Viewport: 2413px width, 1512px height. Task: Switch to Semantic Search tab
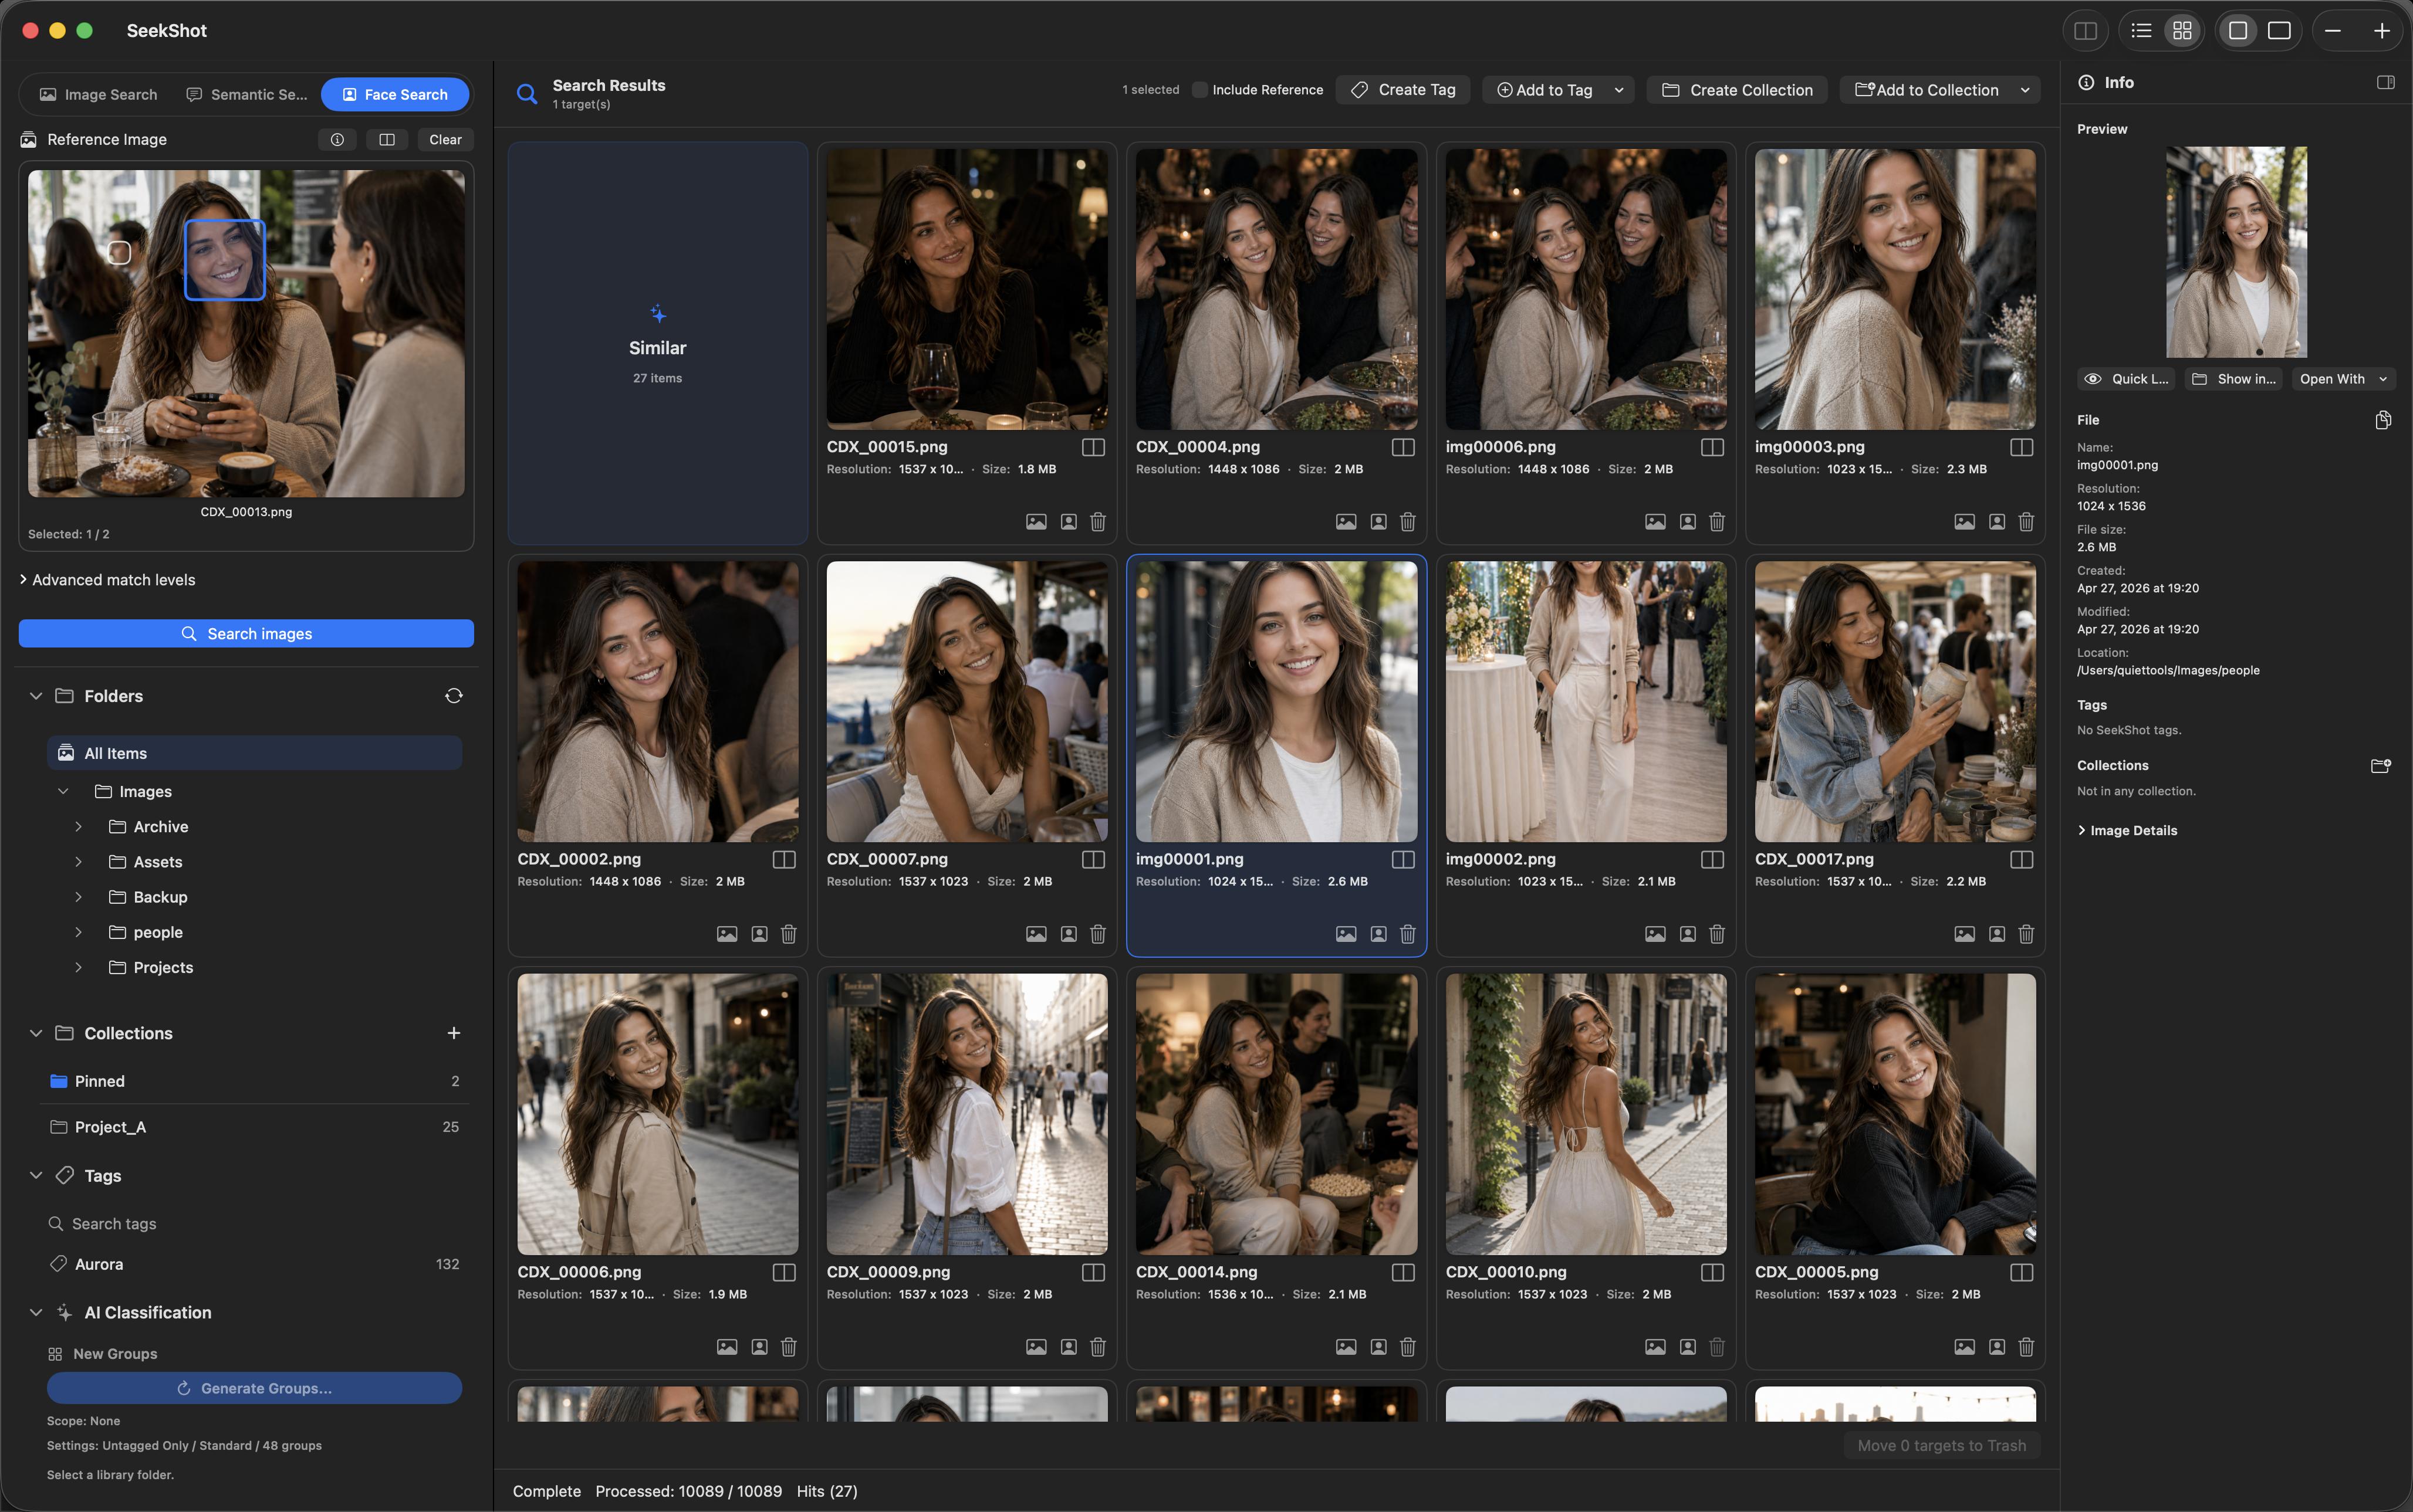click(247, 94)
